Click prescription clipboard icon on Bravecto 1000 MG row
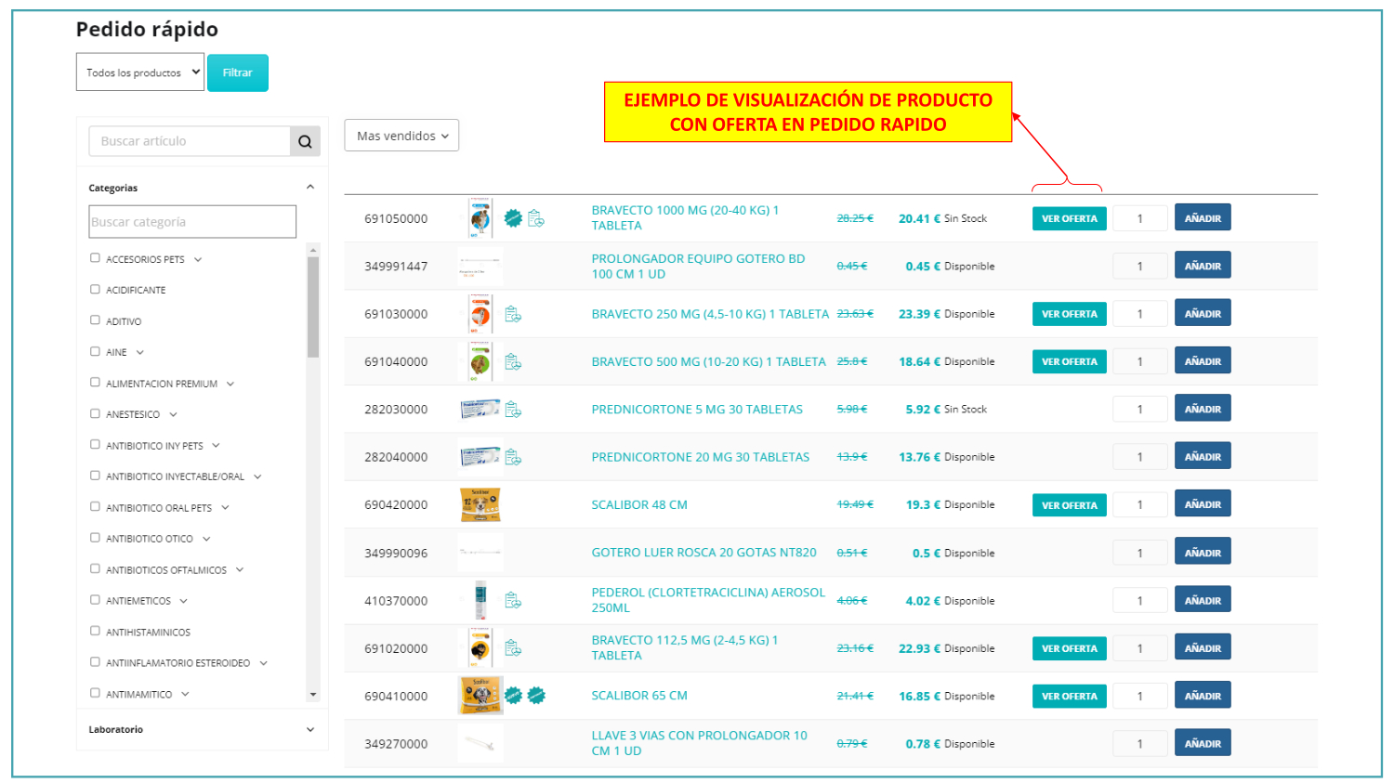1394x783 pixels. (x=536, y=218)
